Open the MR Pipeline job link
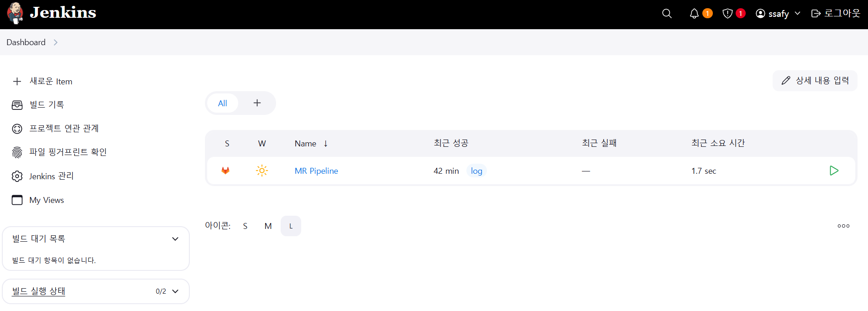 click(316, 171)
